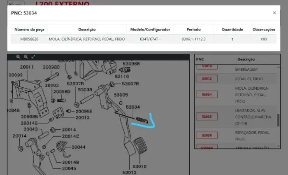Expand the diagram to fullscreen
Screen dimensions: 288x175
33,57
